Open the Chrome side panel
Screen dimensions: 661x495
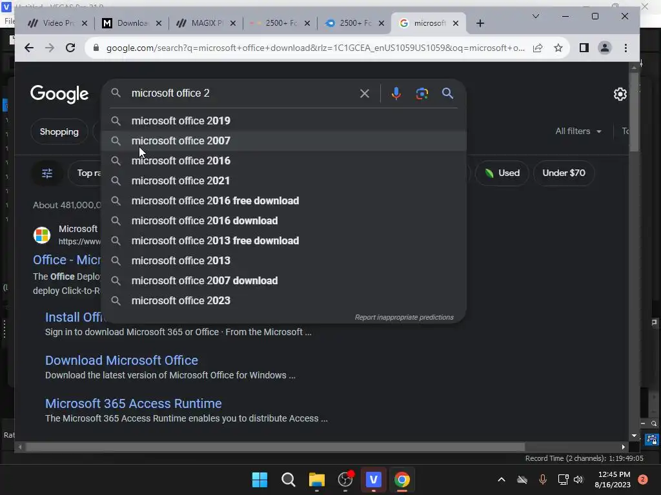tap(584, 48)
